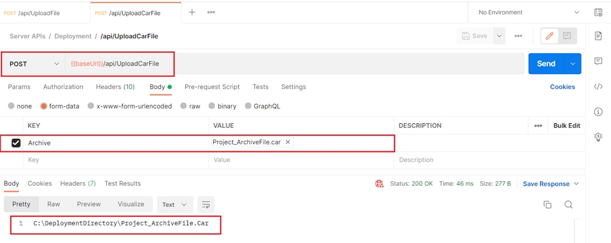Switch to the /api/UploadFile request tab
The width and height of the screenshot is (611, 243).
point(38,13)
